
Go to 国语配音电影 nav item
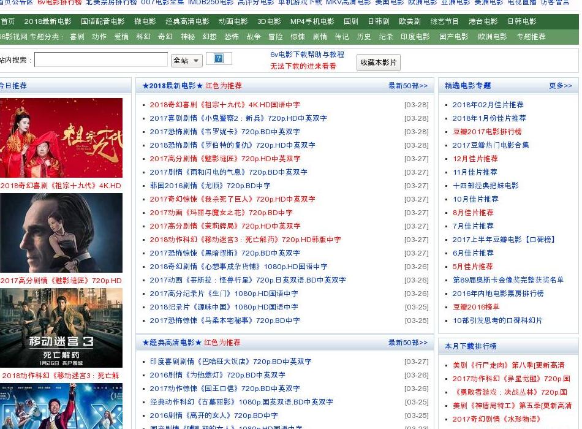pos(103,21)
